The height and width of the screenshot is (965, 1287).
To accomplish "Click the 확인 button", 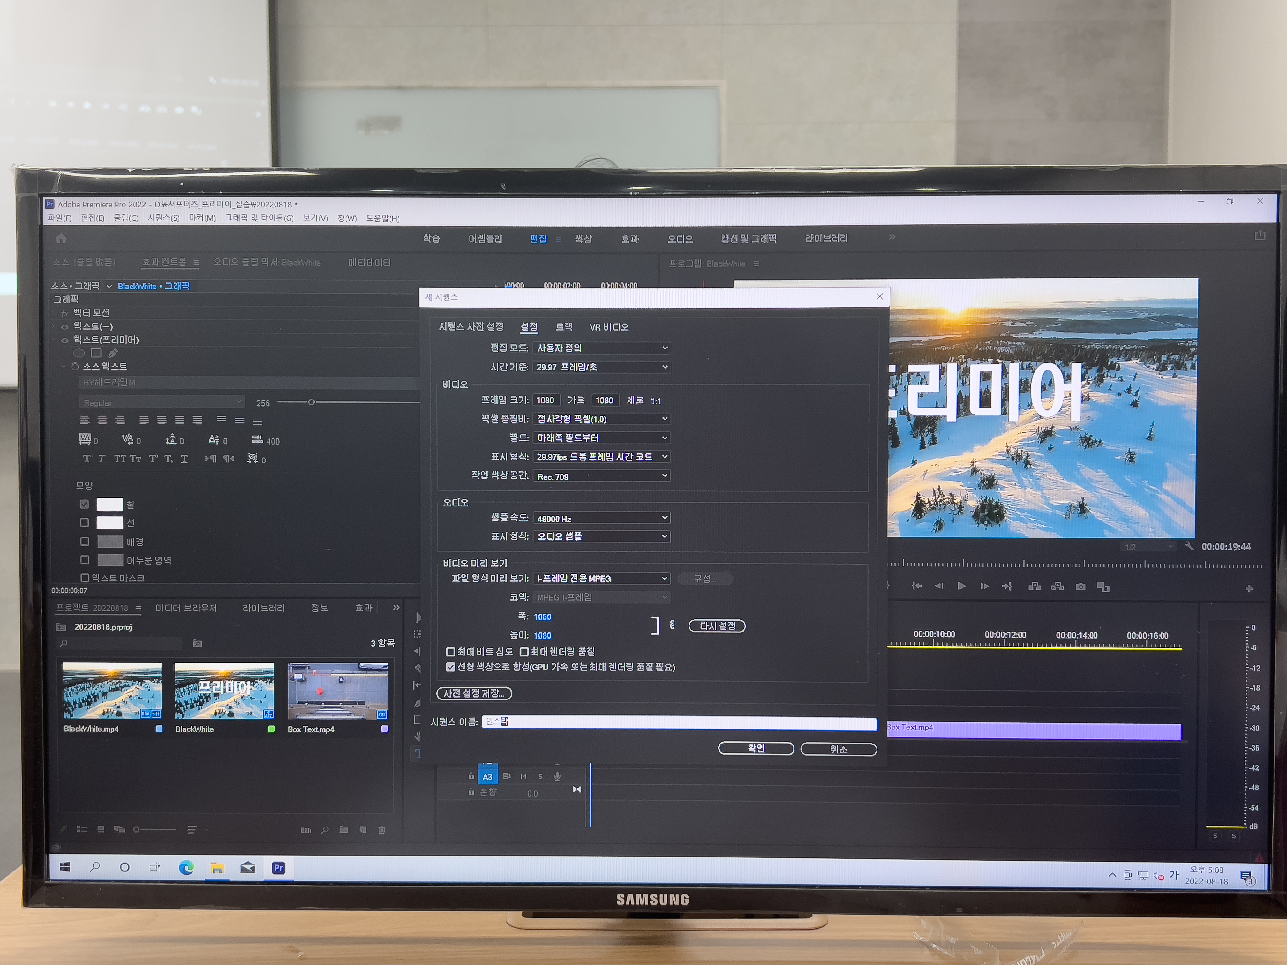I will (756, 749).
